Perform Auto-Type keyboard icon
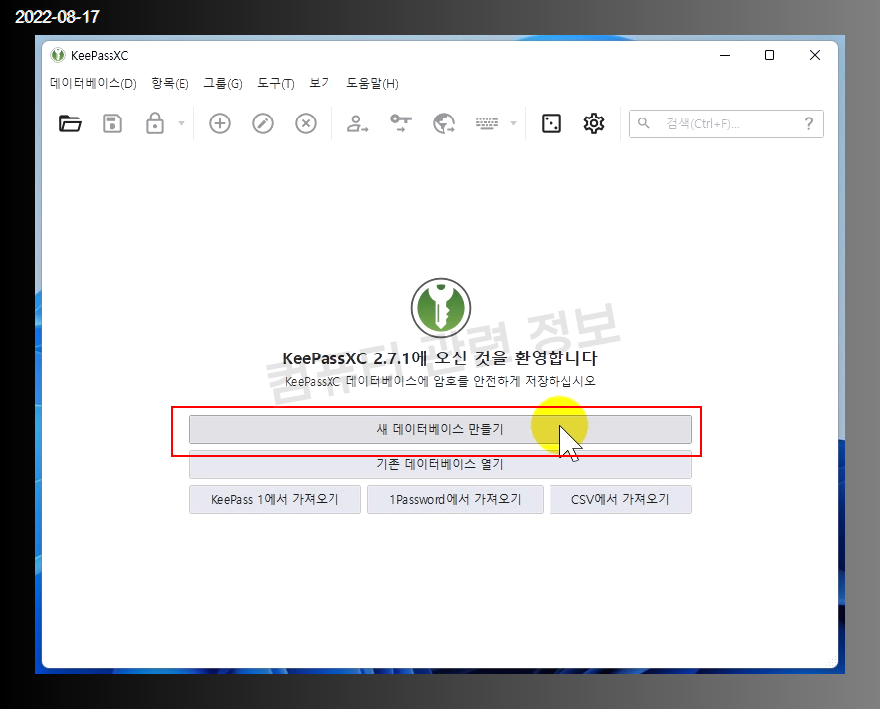Image resolution: width=880 pixels, height=709 pixels. pos(487,123)
